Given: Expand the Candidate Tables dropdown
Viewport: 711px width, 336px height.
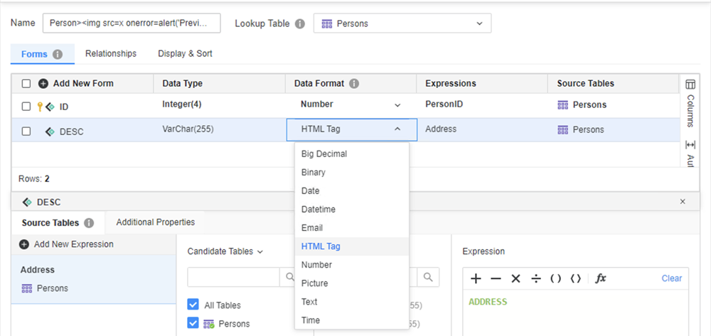Looking at the screenshot, I should (x=225, y=251).
